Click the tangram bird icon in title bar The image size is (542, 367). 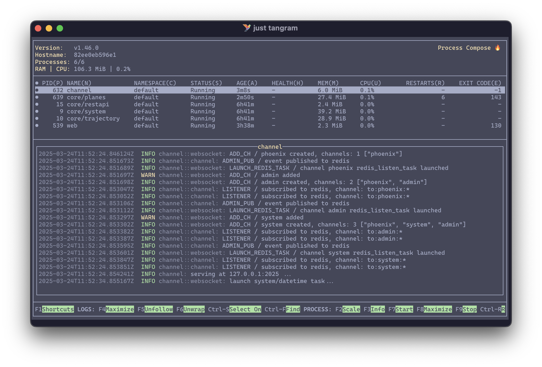coord(247,28)
